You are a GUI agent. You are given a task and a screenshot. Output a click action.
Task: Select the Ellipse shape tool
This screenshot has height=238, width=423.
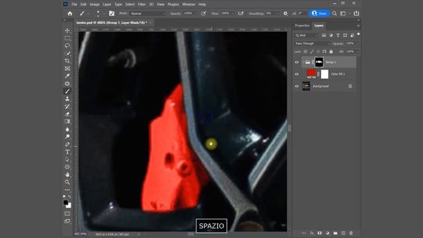pyautogui.click(x=67, y=167)
